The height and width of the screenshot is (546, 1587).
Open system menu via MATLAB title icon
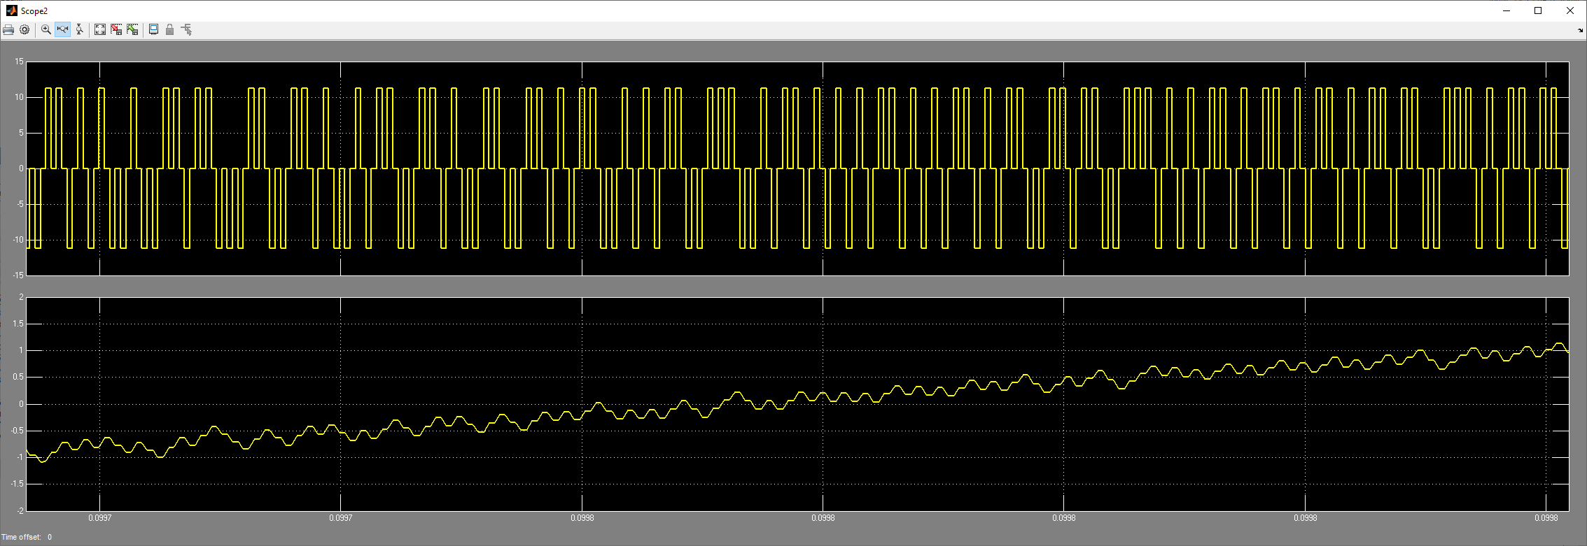(x=11, y=10)
